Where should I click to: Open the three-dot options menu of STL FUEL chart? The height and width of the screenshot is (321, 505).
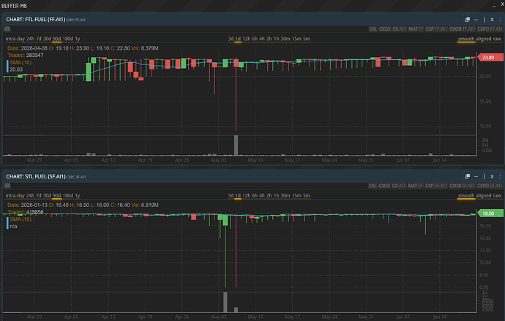500,176
